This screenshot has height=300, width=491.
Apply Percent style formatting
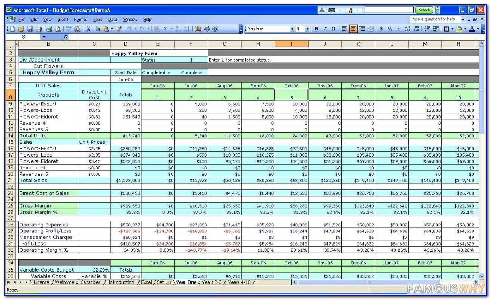pos(390,29)
